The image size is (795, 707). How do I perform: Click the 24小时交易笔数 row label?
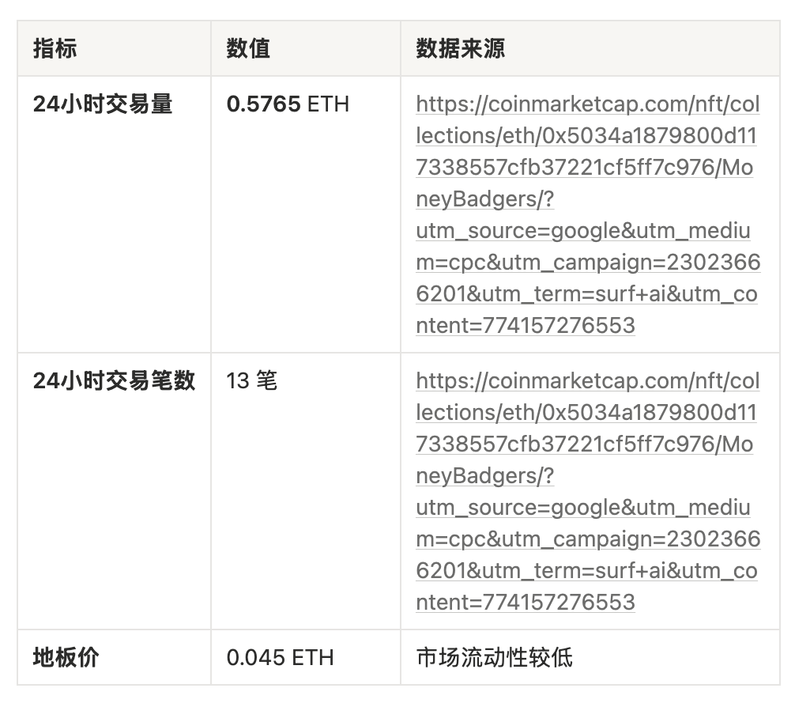114,381
